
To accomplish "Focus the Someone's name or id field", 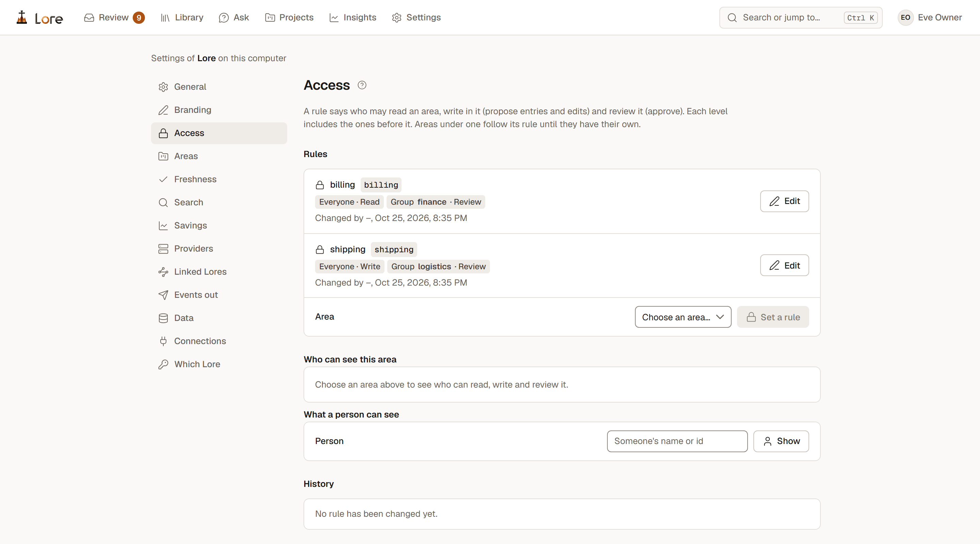I will [x=677, y=441].
